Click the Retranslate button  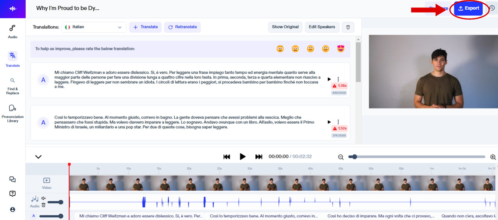pos(182,27)
